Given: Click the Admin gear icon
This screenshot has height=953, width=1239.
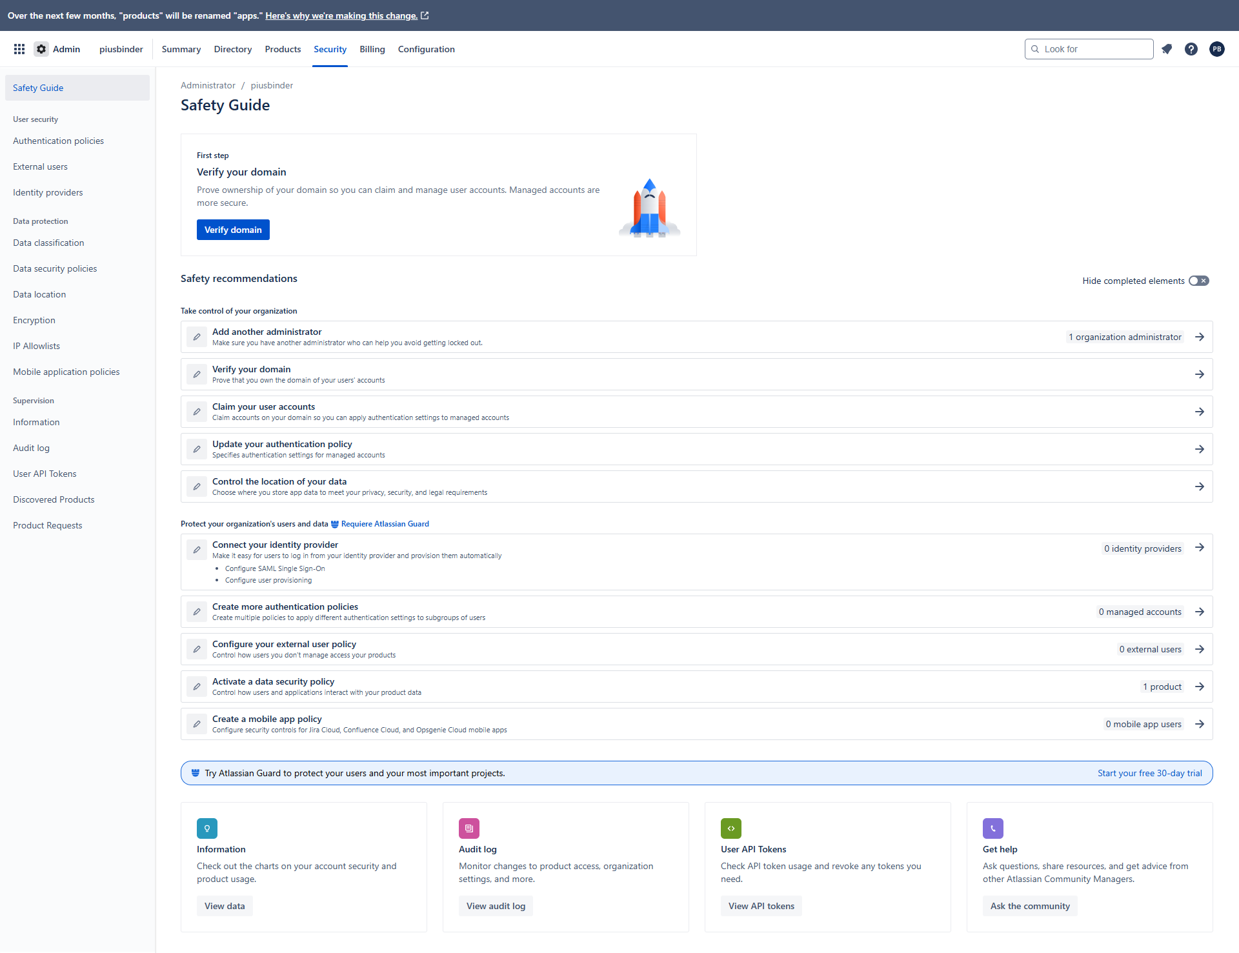Looking at the screenshot, I should 41,49.
